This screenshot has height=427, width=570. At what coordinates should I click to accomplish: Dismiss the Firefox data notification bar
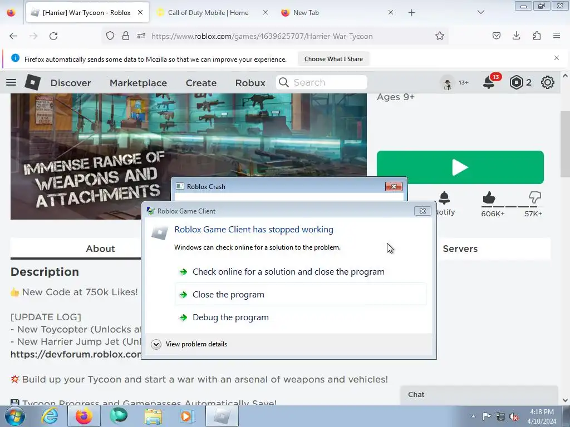[x=557, y=58]
